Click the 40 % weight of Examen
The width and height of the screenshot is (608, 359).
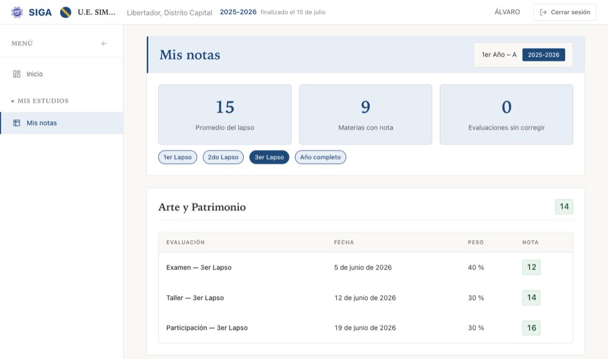[476, 267]
